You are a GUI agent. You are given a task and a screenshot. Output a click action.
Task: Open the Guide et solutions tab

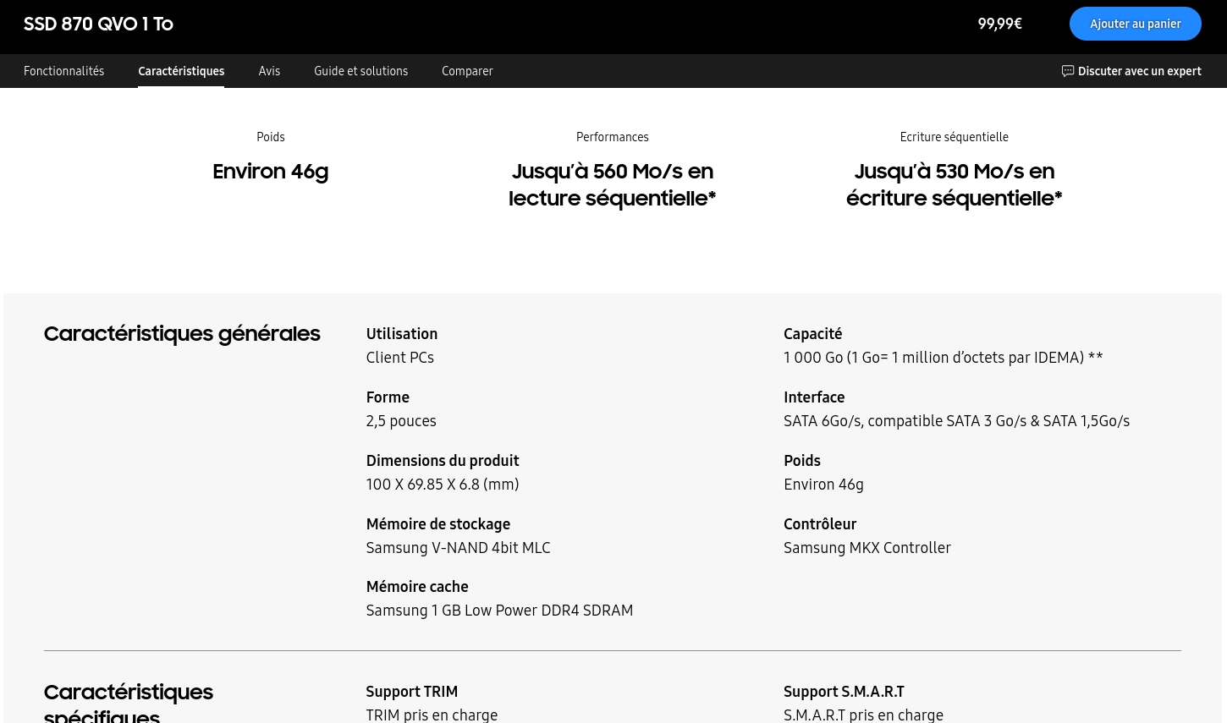pos(360,71)
